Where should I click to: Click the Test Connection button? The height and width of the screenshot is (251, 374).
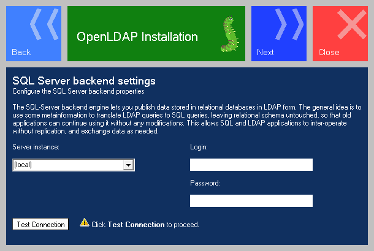(40, 224)
